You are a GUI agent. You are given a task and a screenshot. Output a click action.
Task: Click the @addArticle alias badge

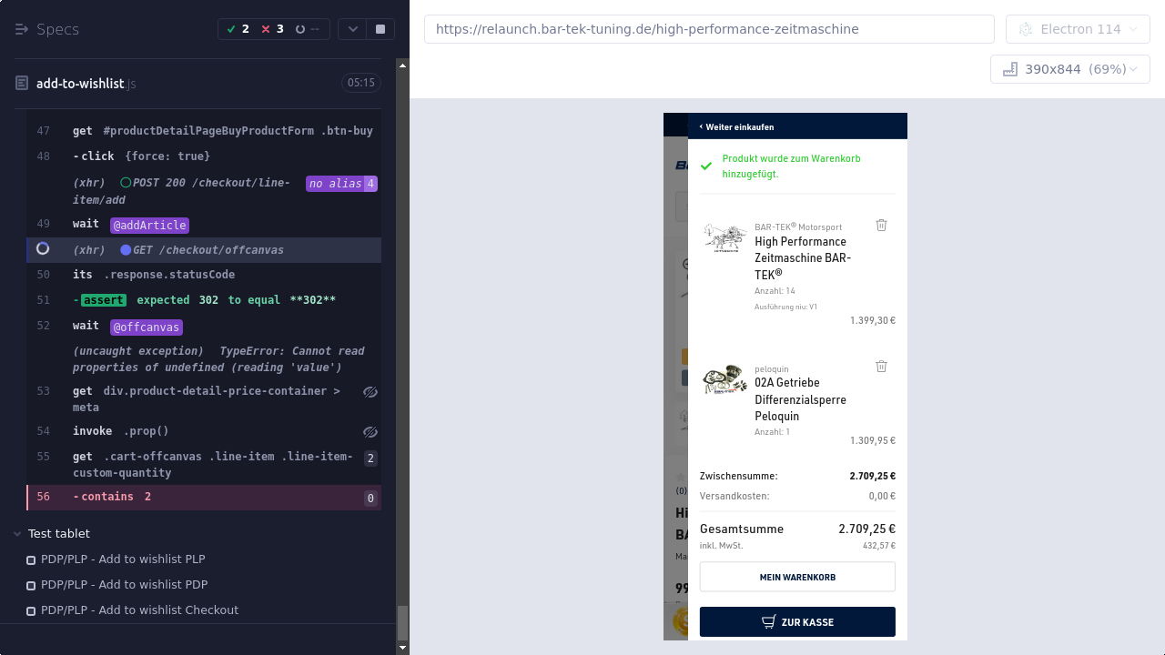[149, 225]
